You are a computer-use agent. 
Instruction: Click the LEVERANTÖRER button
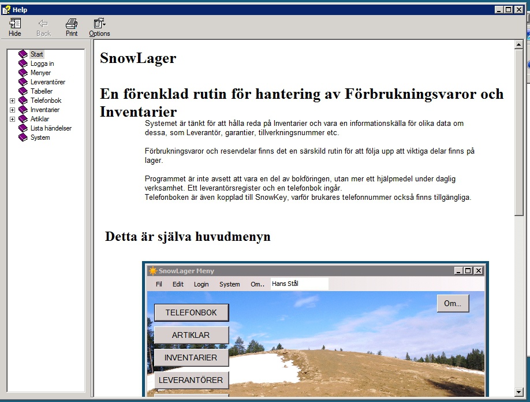(x=191, y=380)
